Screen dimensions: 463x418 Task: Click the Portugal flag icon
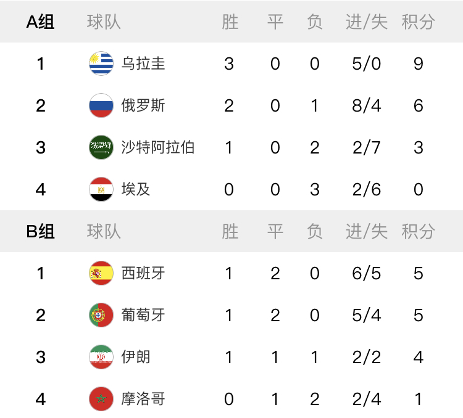[x=101, y=315]
